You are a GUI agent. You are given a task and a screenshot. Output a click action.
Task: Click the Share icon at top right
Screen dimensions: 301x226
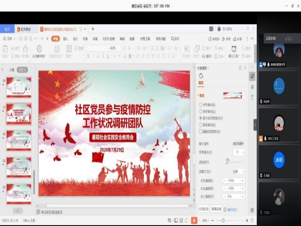[x=238, y=39]
